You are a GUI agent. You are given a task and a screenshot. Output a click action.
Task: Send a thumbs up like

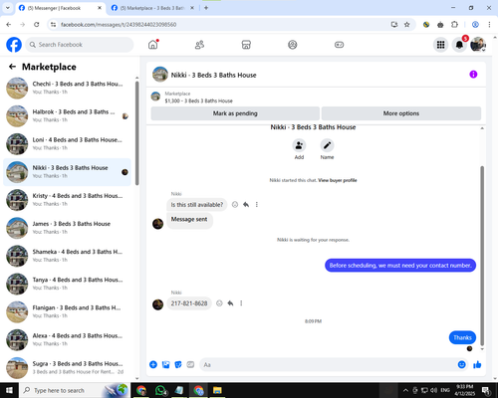(477, 365)
